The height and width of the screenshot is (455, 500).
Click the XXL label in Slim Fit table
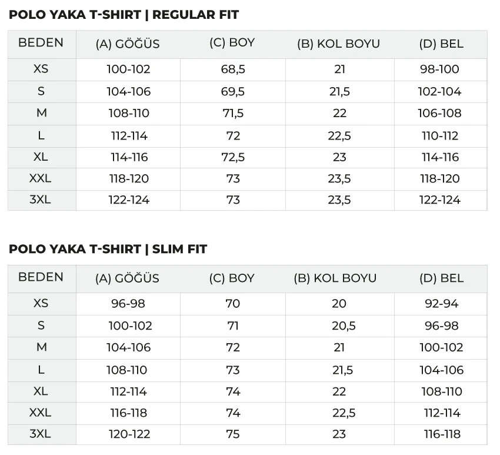point(40,413)
